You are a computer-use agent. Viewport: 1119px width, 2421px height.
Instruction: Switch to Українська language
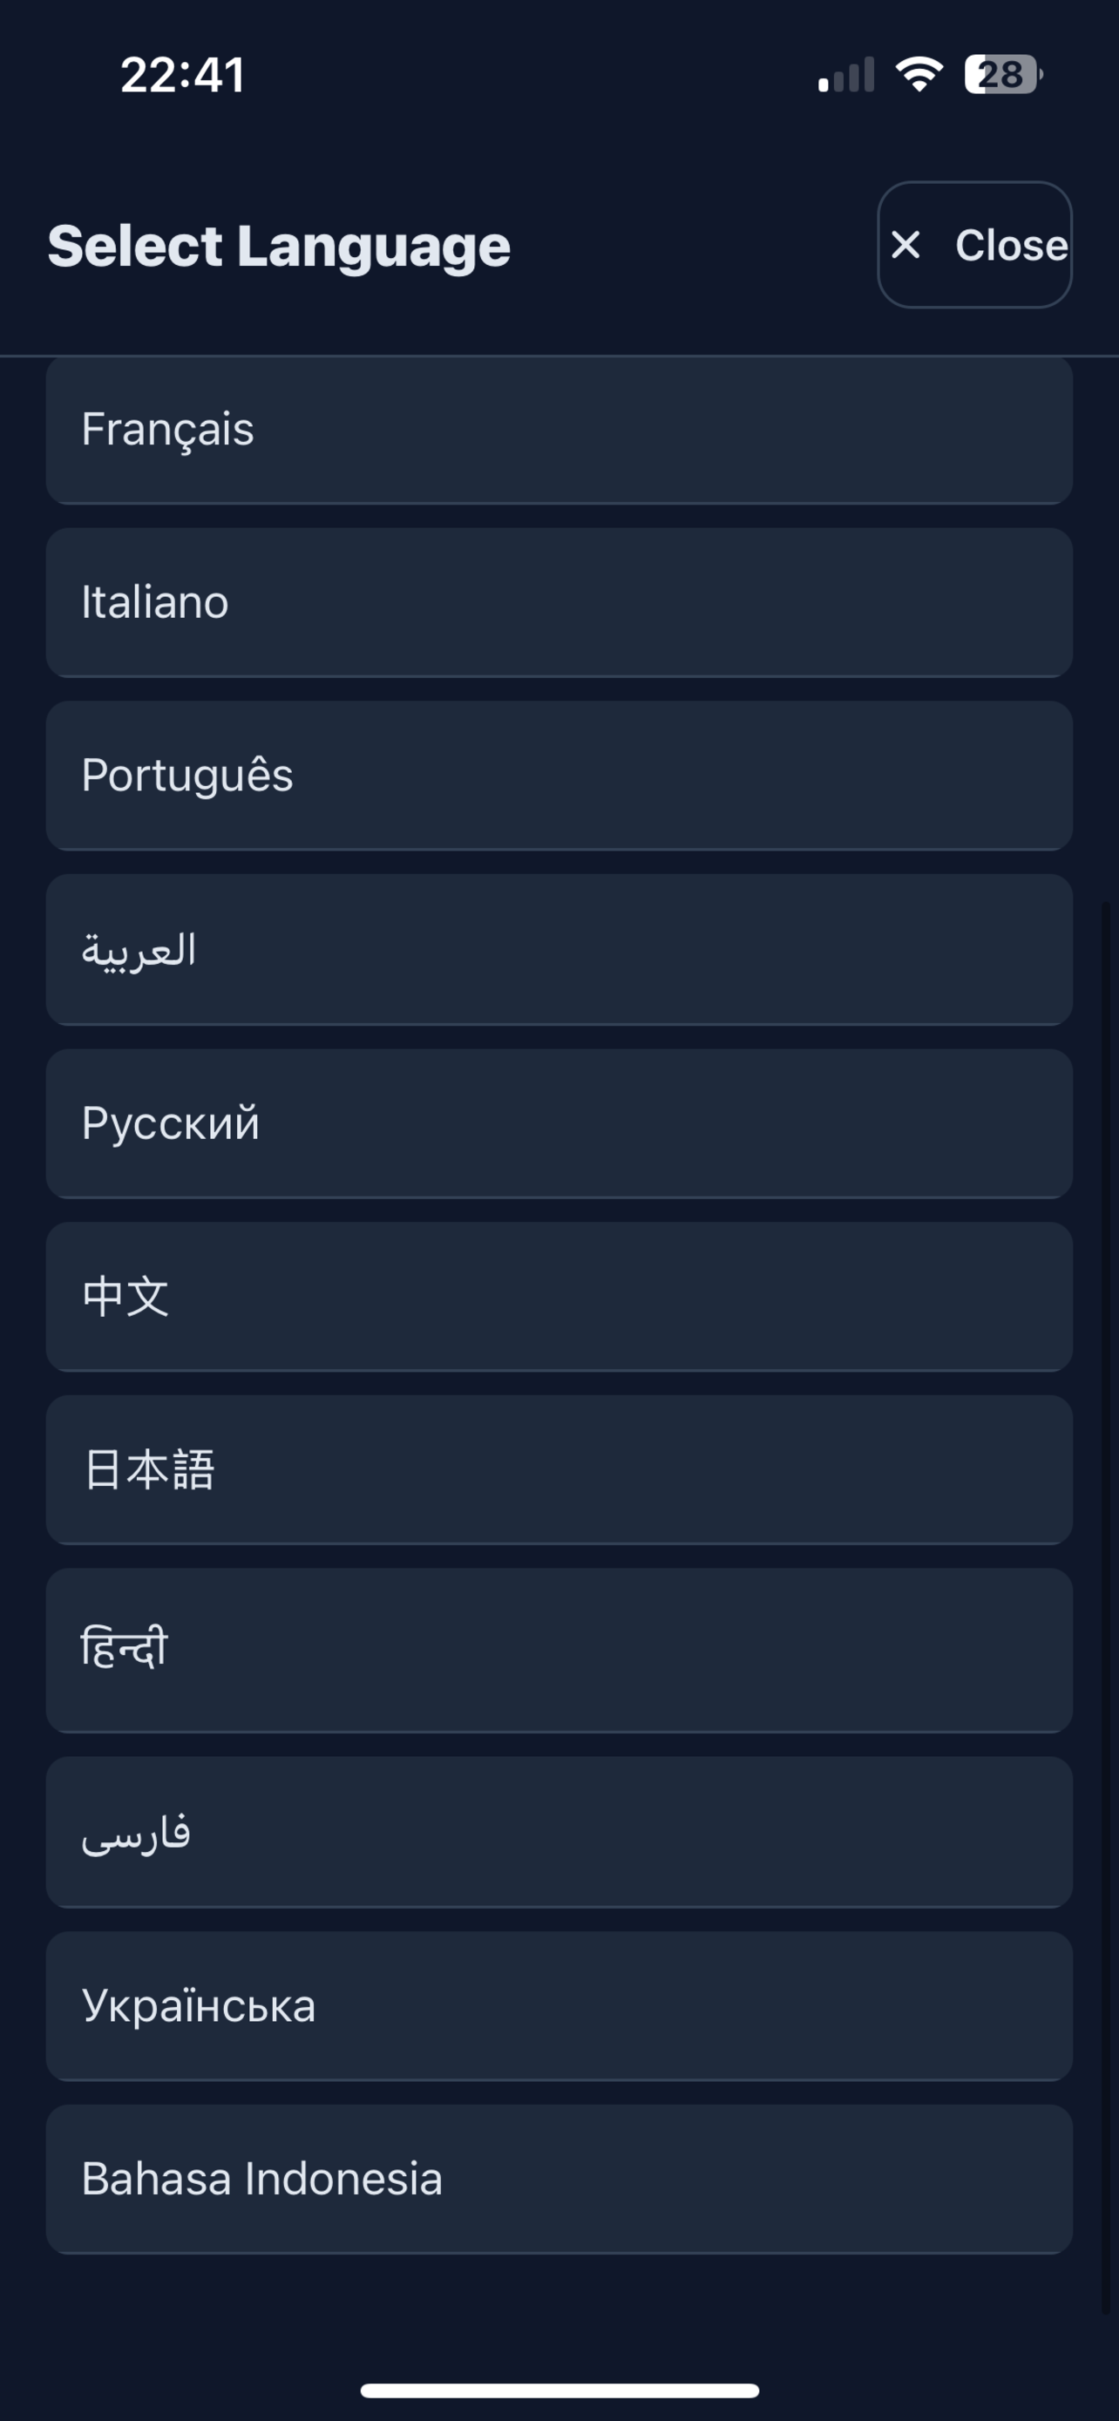pyautogui.click(x=559, y=2005)
